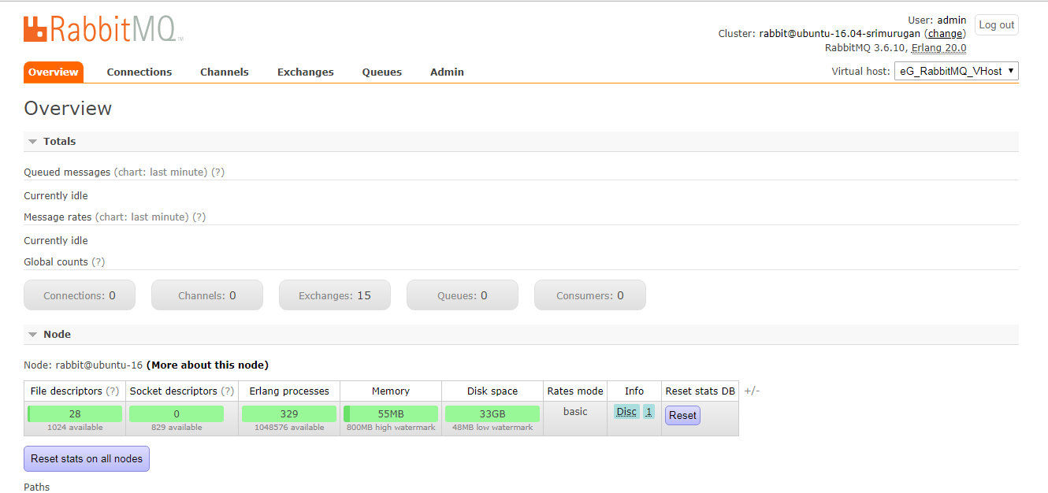Click the Memory 55MB bar
The image size is (1048, 493).
[391, 413]
